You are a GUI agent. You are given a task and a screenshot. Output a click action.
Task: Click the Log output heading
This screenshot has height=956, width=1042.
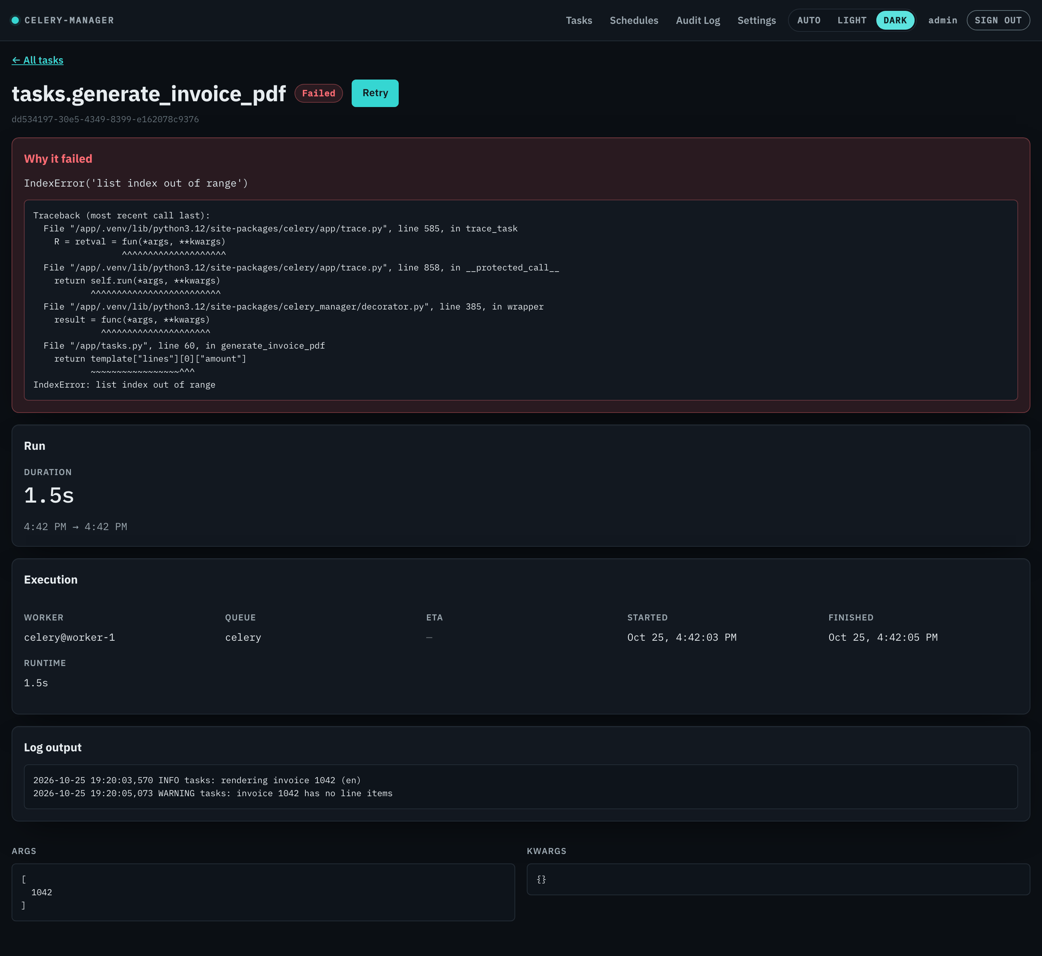[x=52, y=747]
